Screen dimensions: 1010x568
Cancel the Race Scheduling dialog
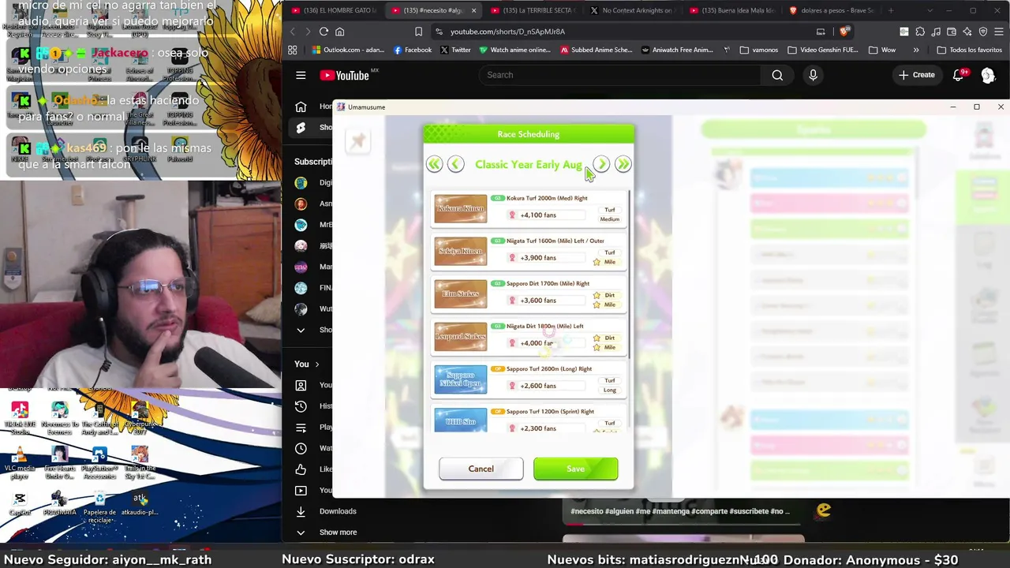[481, 469]
